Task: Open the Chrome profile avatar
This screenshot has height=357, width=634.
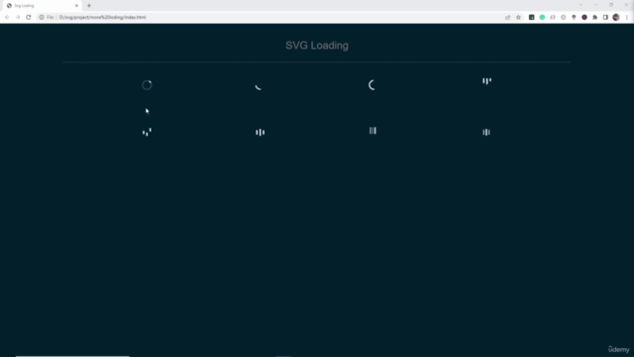Action: coord(616,18)
